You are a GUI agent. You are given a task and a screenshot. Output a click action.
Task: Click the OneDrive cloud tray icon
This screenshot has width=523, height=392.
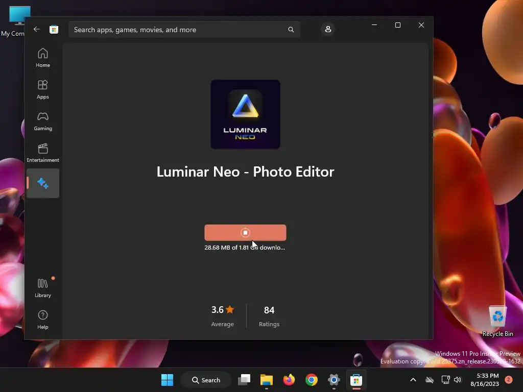(430, 380)
